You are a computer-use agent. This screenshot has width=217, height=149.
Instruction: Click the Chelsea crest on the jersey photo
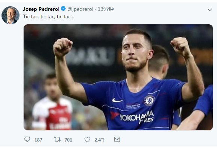149,100
